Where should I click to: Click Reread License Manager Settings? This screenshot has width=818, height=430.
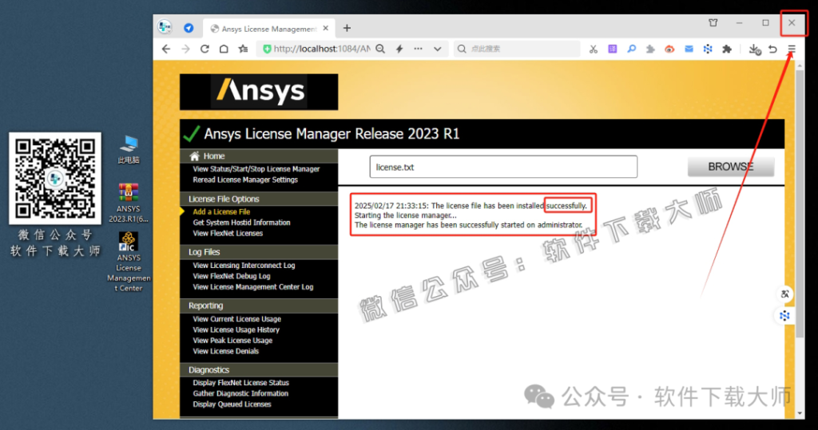pyautogui.click(x=245, y=179)
